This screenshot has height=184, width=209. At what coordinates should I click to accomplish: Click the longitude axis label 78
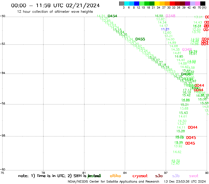tap(43, 173)
